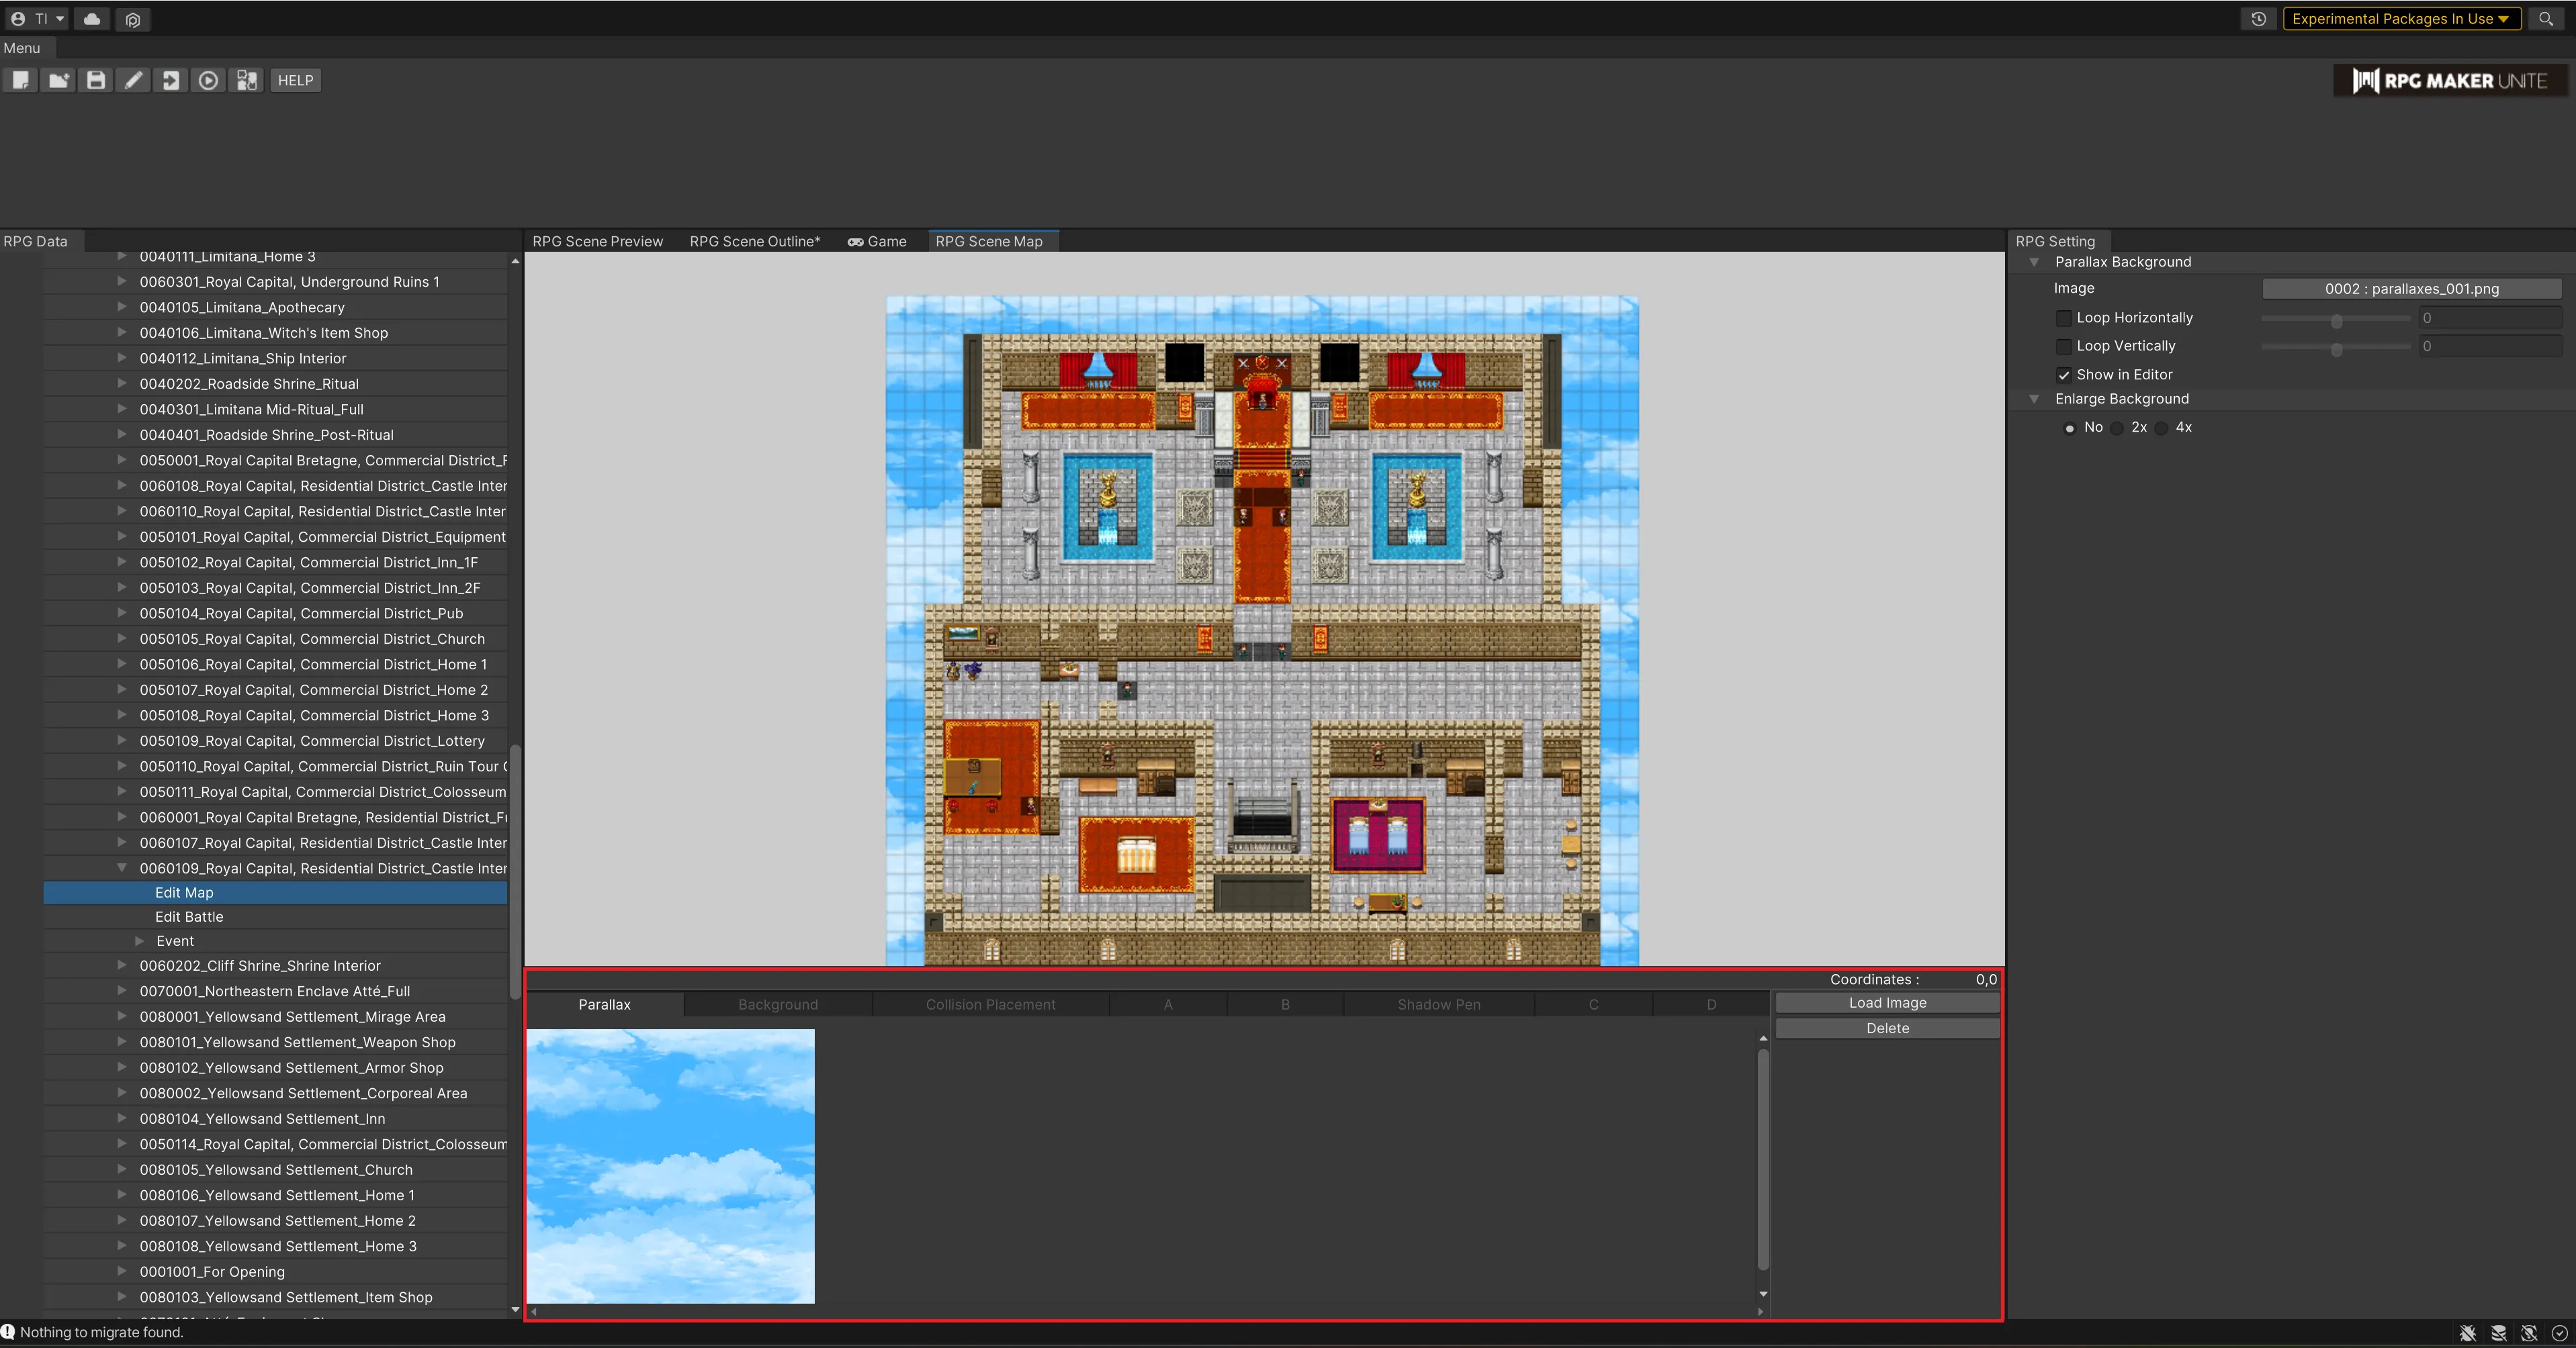Click the play test circle icon
This screenshot has height=1348, width=2576.
click(x=208, y=80)
